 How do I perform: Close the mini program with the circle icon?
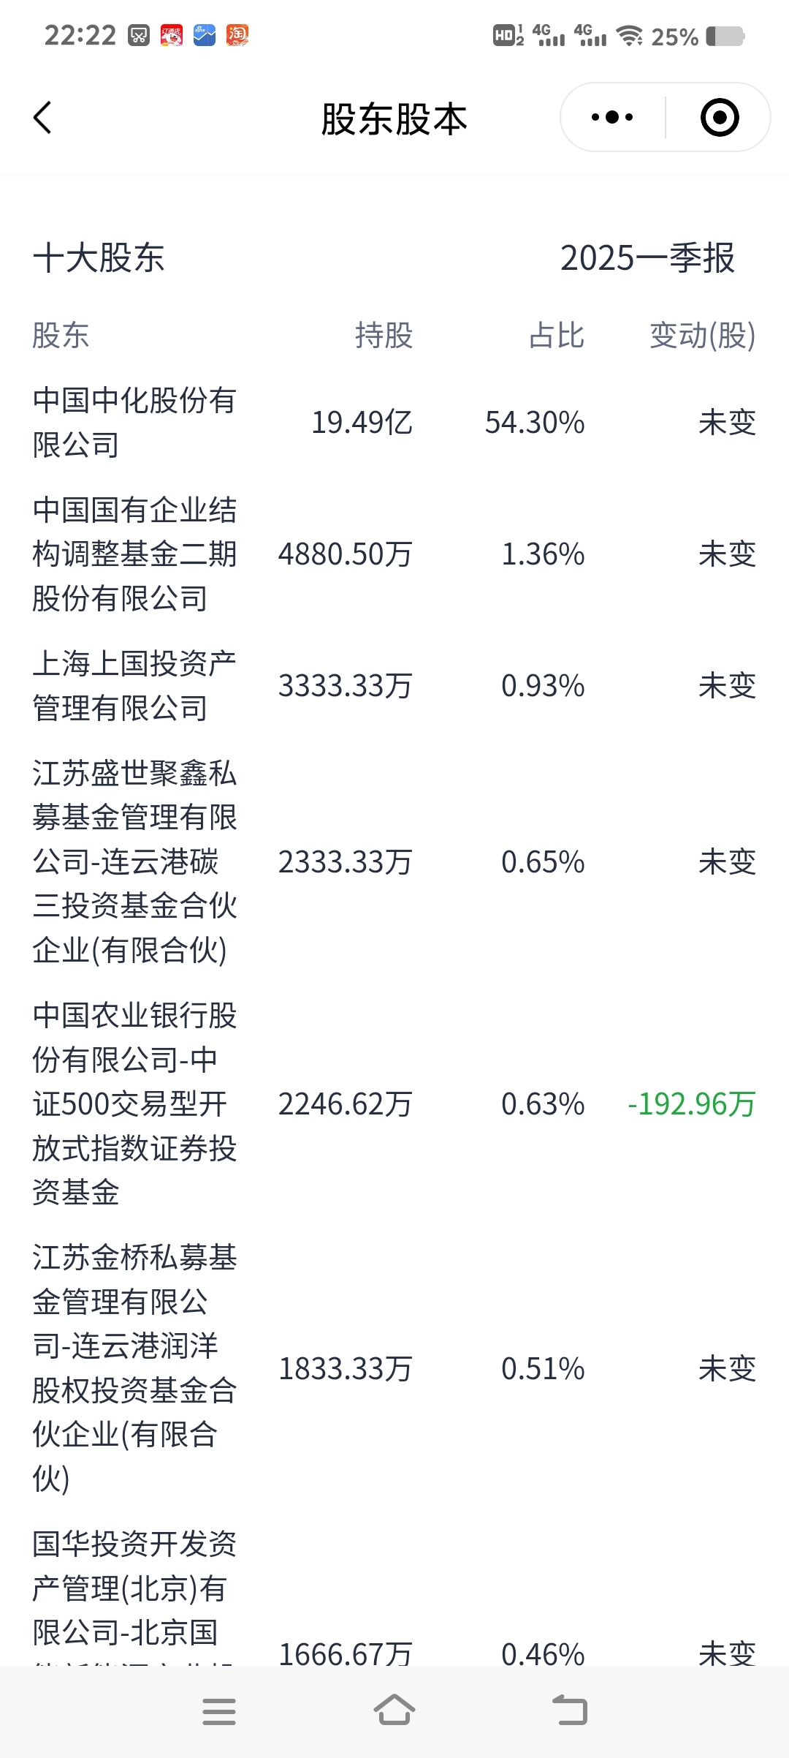click(720, 117)
